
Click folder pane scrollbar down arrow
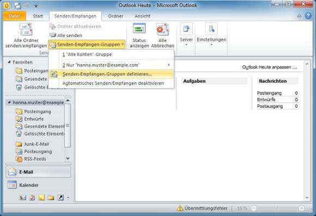(68, 159)
